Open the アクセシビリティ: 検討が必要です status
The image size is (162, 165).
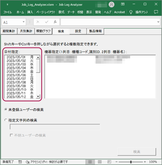coord(46,162)
